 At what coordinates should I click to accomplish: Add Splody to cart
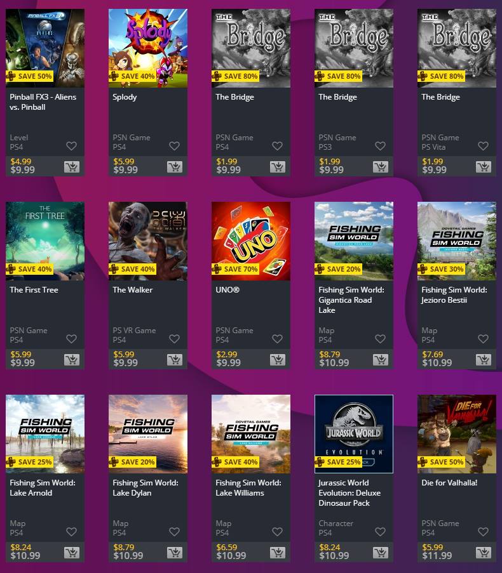(175, 167)
